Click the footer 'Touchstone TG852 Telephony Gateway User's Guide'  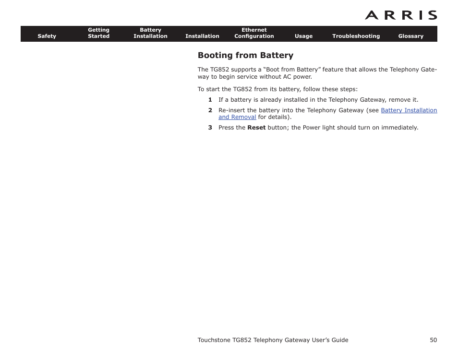click(273, 340)
